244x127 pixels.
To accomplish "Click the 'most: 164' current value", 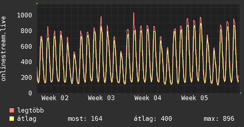I will (85, 119).
